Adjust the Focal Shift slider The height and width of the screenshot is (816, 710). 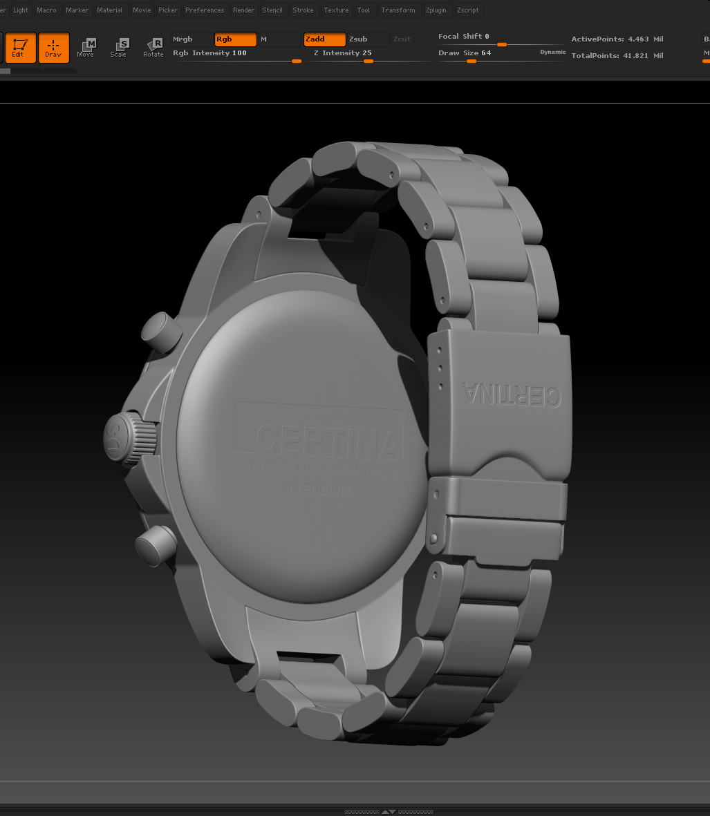[501, 39]
